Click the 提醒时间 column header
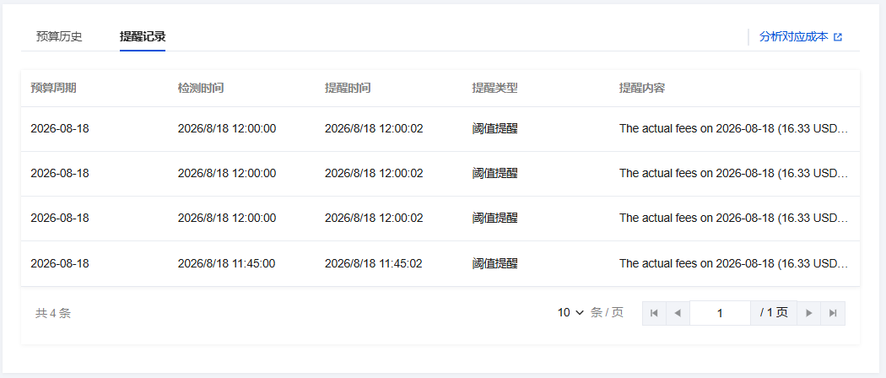 tap(348, 88)
